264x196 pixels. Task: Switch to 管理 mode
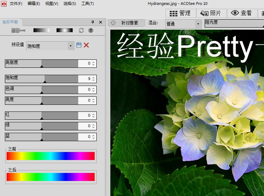(x=181, y=13)
